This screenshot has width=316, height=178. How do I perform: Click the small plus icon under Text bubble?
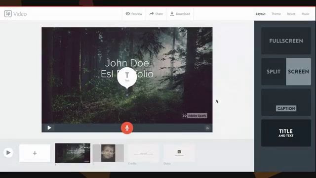(127, 95)
